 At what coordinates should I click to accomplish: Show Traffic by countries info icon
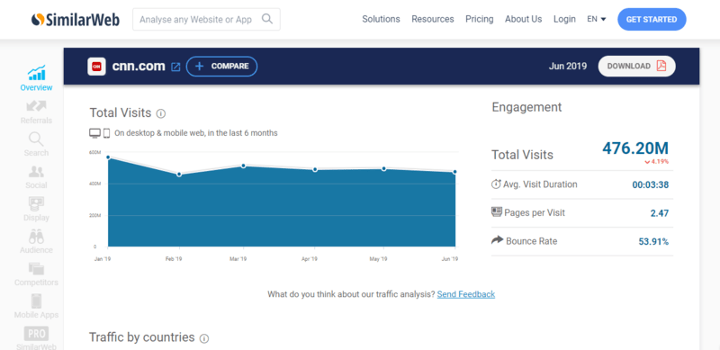coord(204,338)
